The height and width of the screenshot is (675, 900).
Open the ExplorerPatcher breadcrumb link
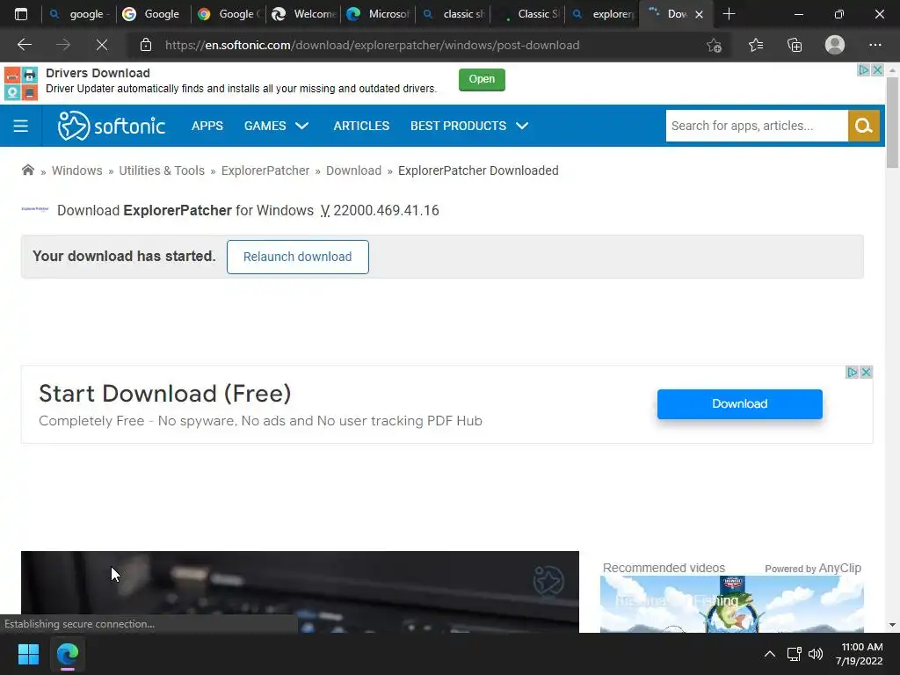(x=265, y=171)
